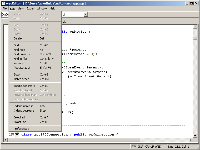
Task: Click the INS indicator in status bar
Action: [x=141, y=147]
